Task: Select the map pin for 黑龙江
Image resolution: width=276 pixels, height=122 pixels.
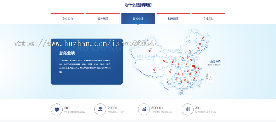Action: click(203, 38)
